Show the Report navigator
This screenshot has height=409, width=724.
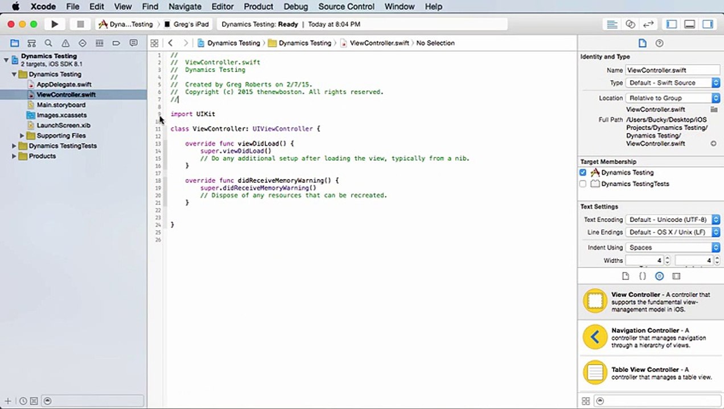(x=133, y=43)
